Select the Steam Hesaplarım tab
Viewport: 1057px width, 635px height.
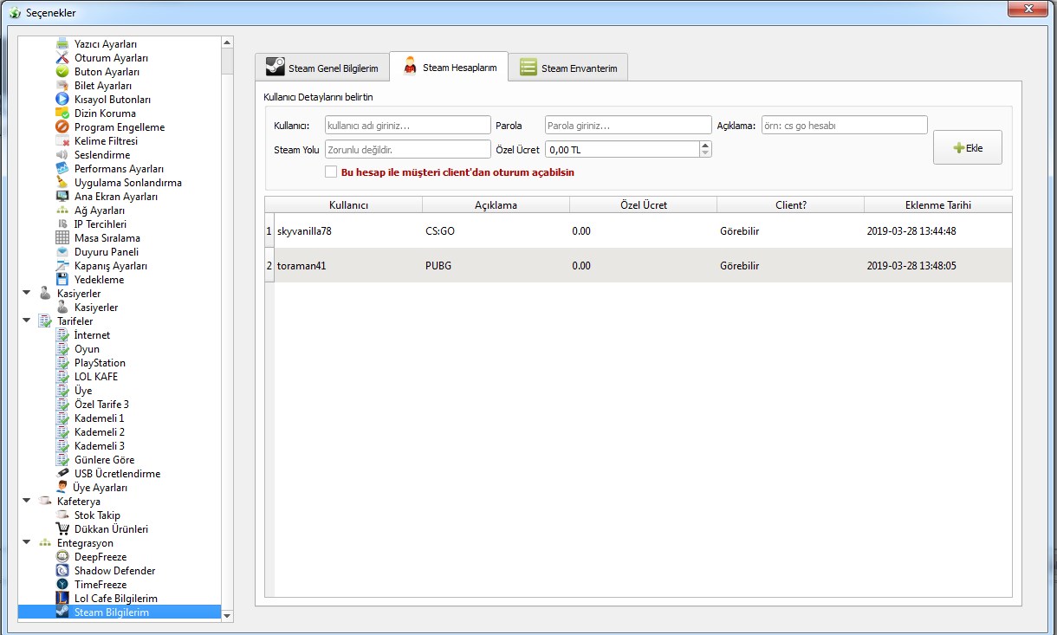[449, 67]
